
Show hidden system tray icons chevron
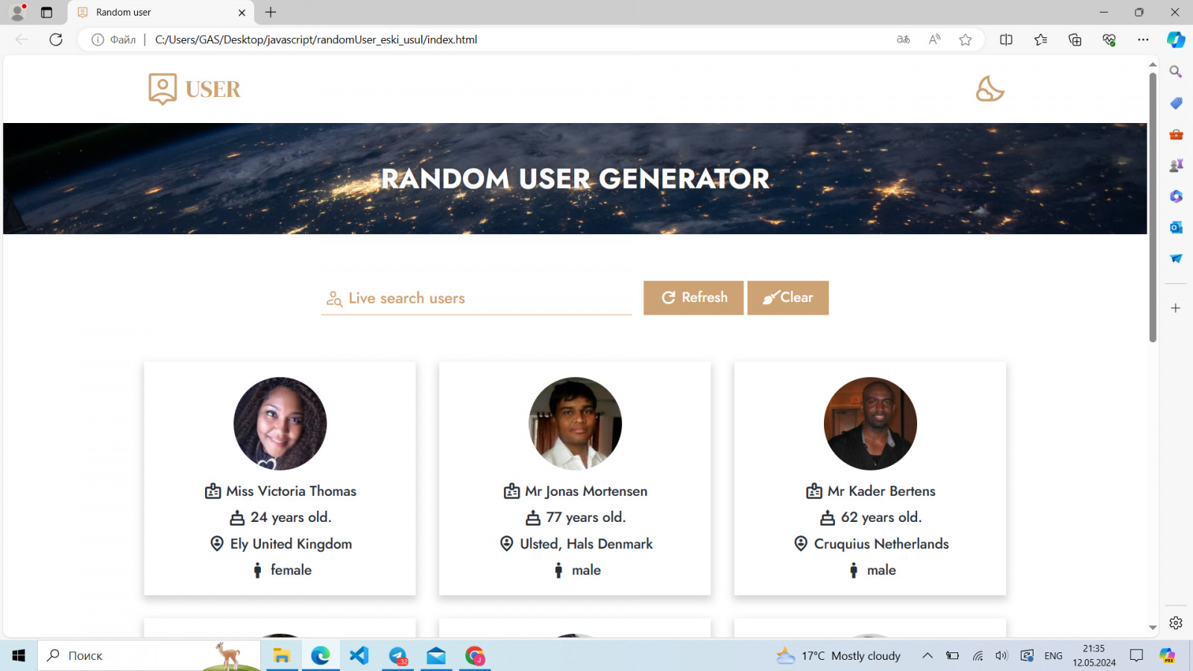click(927, 655)
